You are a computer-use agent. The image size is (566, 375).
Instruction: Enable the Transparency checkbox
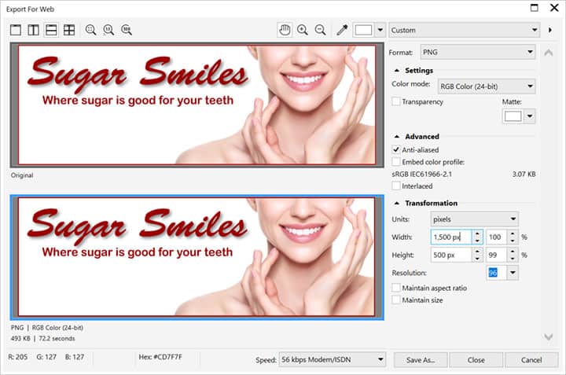pyautogui.click(x=396, y=101)
